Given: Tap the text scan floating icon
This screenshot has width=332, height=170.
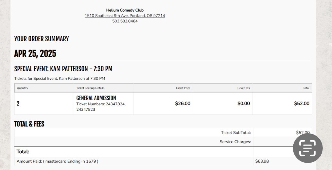Looking at the screenshot, I should point(308,148).
